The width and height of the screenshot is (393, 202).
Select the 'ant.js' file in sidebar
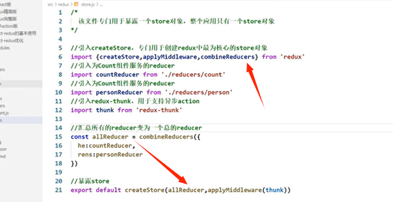tap(4, 113)
